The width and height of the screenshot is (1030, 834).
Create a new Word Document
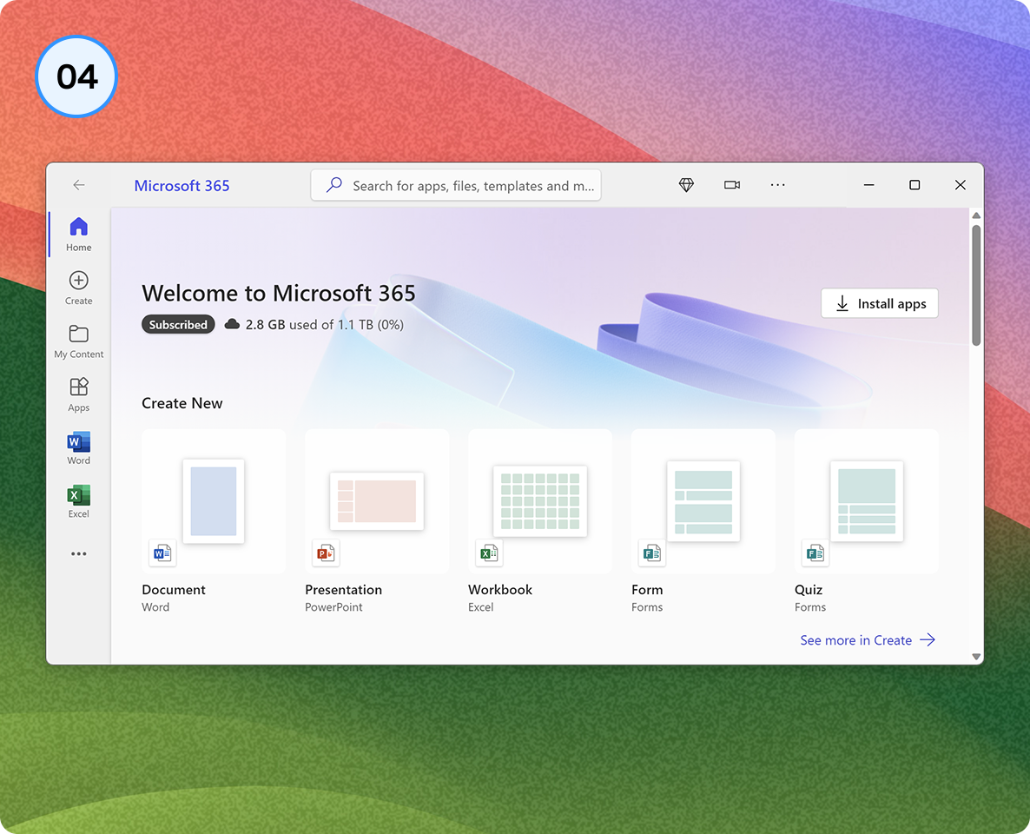pyautogui.click(x=215, y=501)
